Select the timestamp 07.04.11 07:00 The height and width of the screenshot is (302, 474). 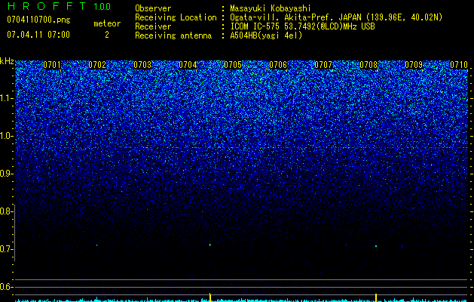38,35
